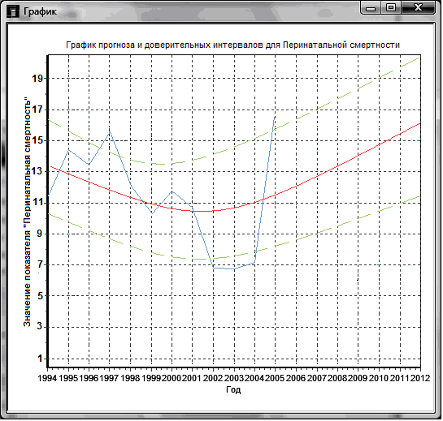443x421 pixels.
Task: Click the red trend curve at 2012 end
Action: click(x=419, y=123)
